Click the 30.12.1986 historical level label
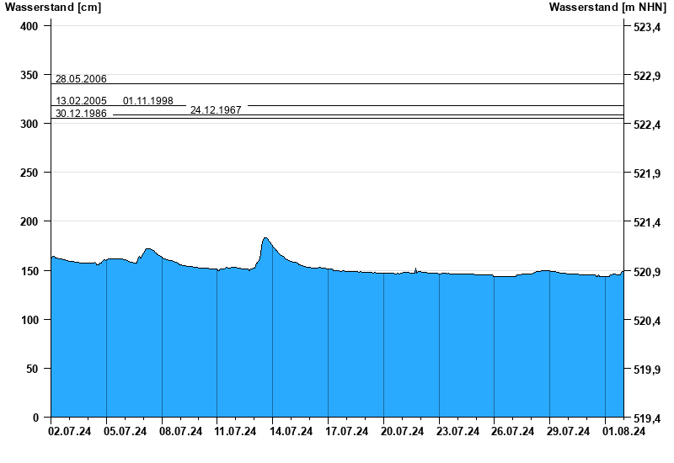The image size is (674, 463). click(81, 114)
